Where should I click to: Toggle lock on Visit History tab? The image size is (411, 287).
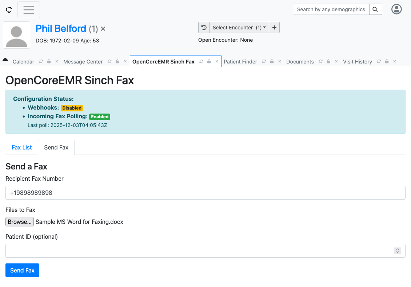[387, 62]
